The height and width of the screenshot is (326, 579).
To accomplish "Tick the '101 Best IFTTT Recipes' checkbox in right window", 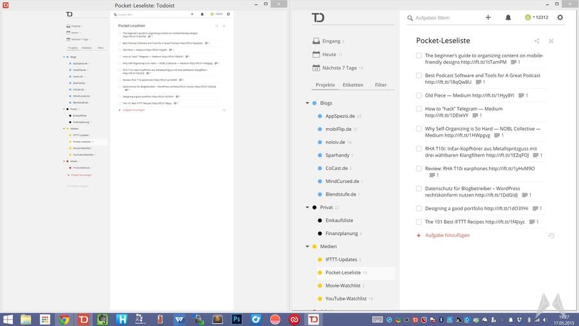I will click(x=419, y=222).
